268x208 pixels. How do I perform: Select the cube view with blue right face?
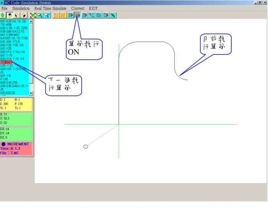tap(24, 15)
